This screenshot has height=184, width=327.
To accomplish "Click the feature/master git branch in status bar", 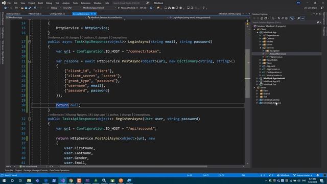I will pos(303,175).
